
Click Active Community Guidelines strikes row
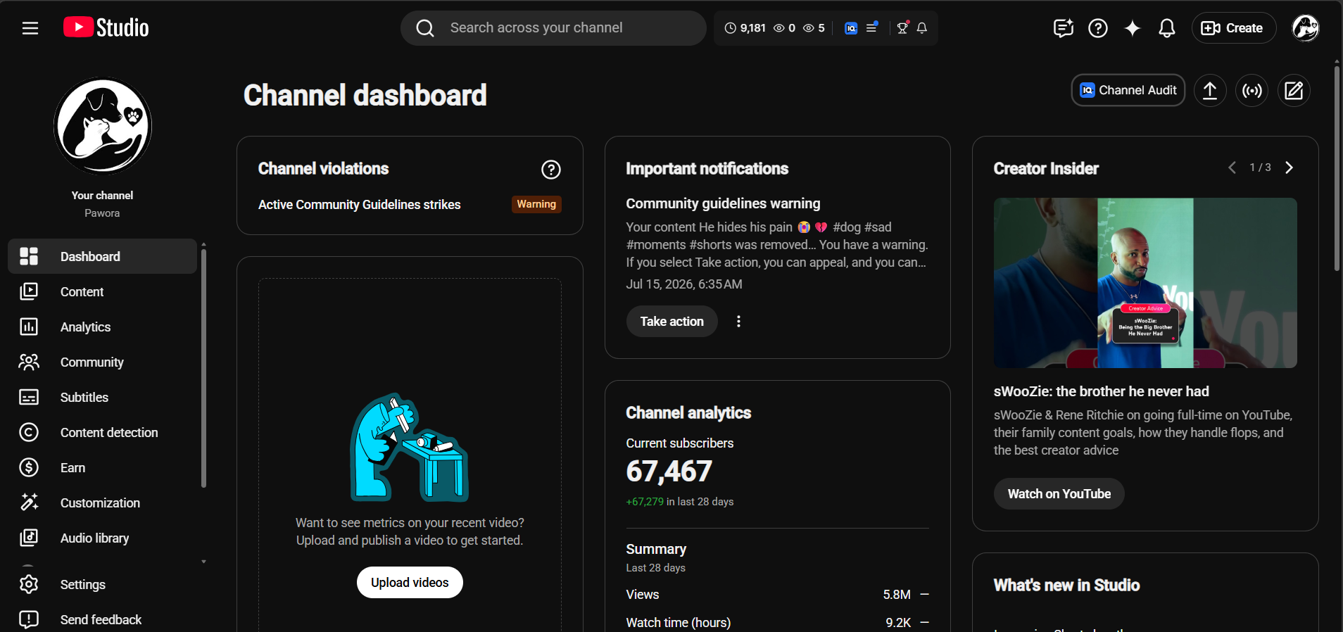coord(410,205)
